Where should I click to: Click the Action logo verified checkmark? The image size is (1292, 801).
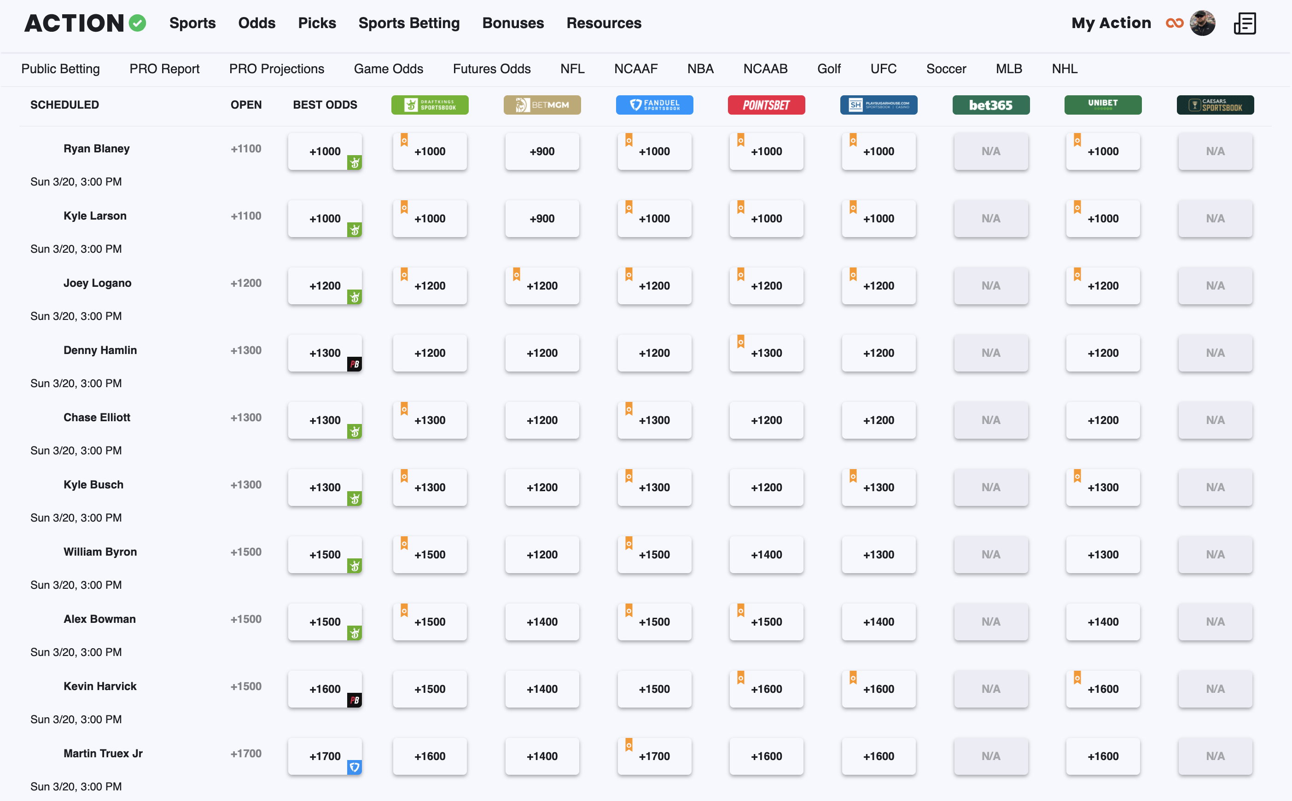(x=138, y=23)
